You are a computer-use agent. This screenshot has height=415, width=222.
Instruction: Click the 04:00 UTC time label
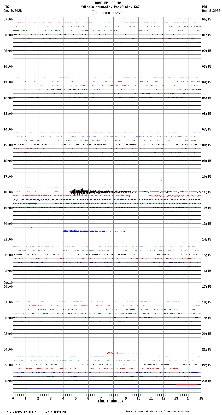(x=8, y=350)
